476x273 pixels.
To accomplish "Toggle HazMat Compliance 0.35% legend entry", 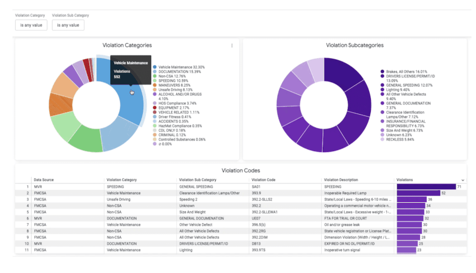I will pos(178,126).
